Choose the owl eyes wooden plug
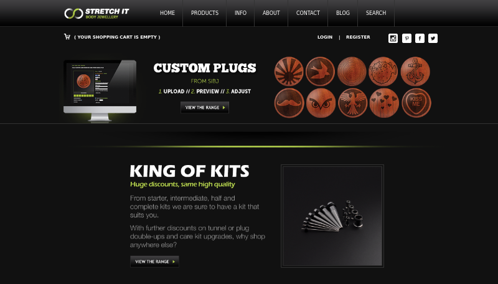Screen dimensions: 498x284 coord(321,103)
